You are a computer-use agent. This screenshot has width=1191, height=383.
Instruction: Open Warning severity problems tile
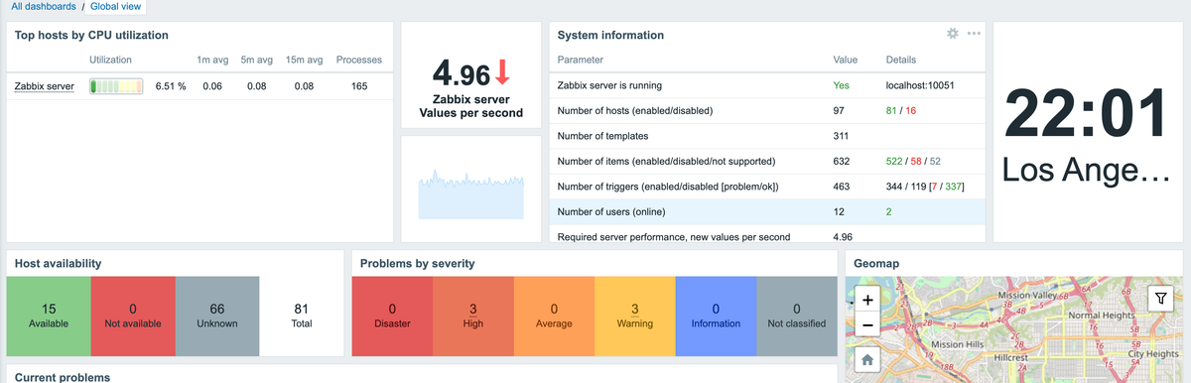click(635, 317)
